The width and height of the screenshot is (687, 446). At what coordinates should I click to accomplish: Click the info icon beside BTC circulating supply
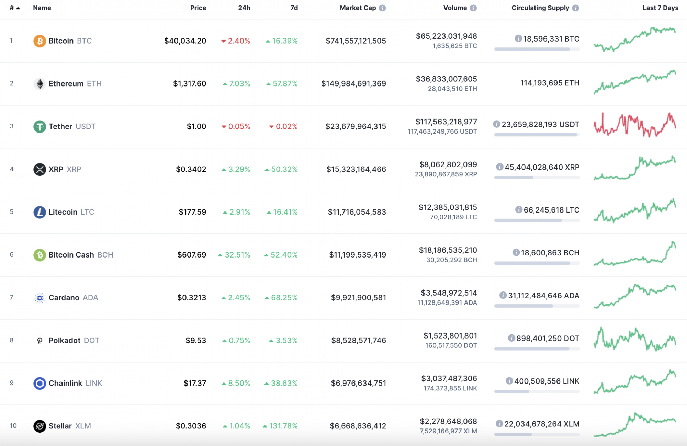point(518,39)
